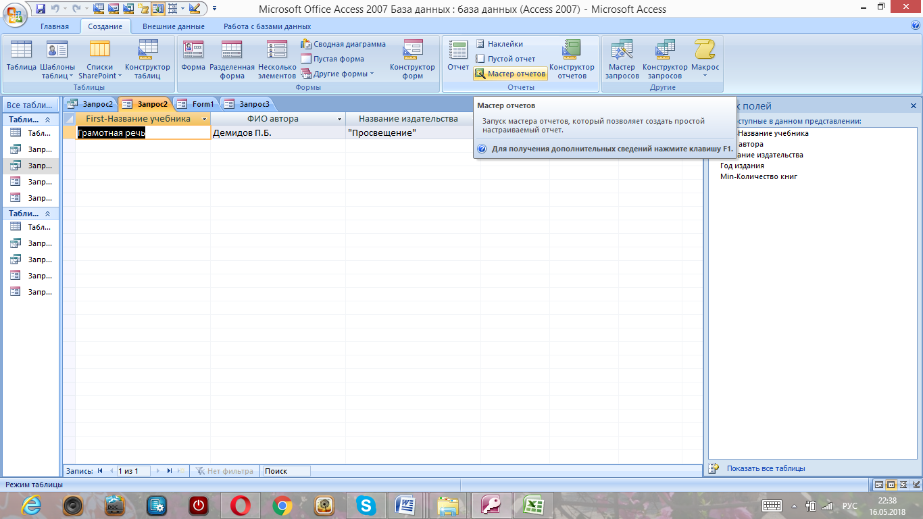This screenshot has height=519, width=923.
Task: Open the Внешние данные ribbon tab
Action: (x=174, y=26)
